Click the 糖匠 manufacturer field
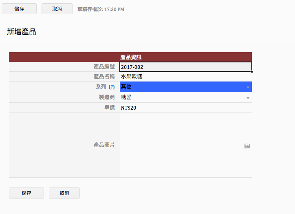 (x=186, y=97)
